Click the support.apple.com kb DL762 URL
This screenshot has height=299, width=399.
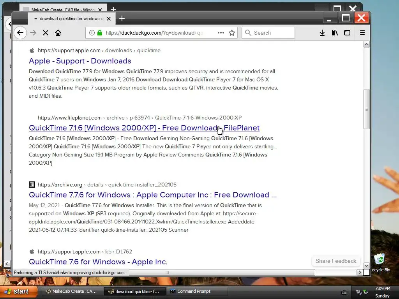coord(85,252)
